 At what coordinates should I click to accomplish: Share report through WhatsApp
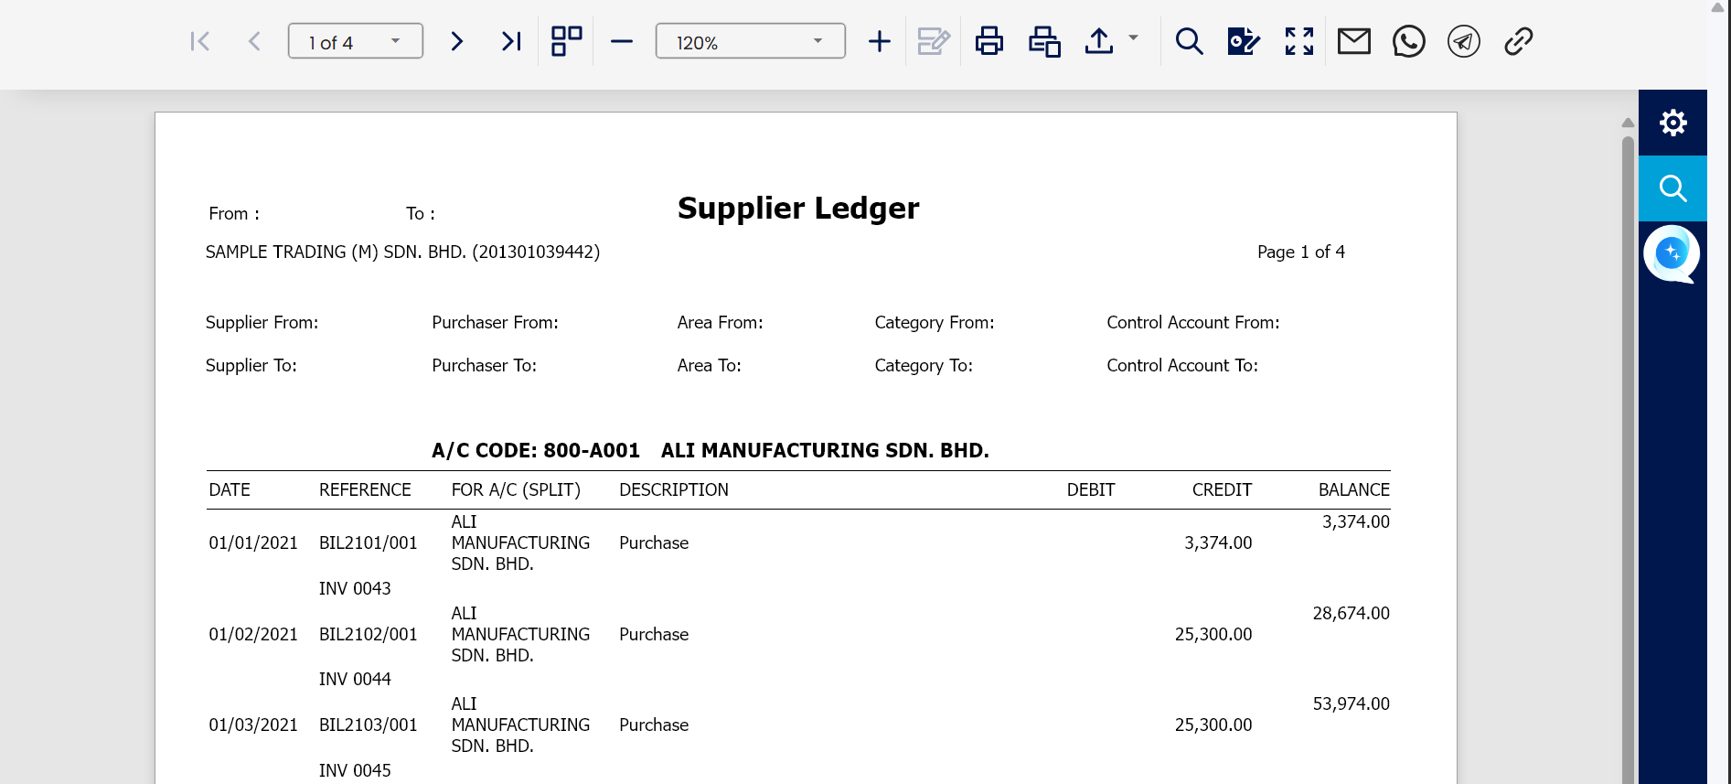point(1408,41)
